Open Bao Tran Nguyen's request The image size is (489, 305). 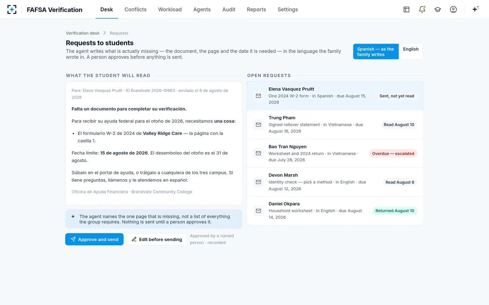pos(335,153)
